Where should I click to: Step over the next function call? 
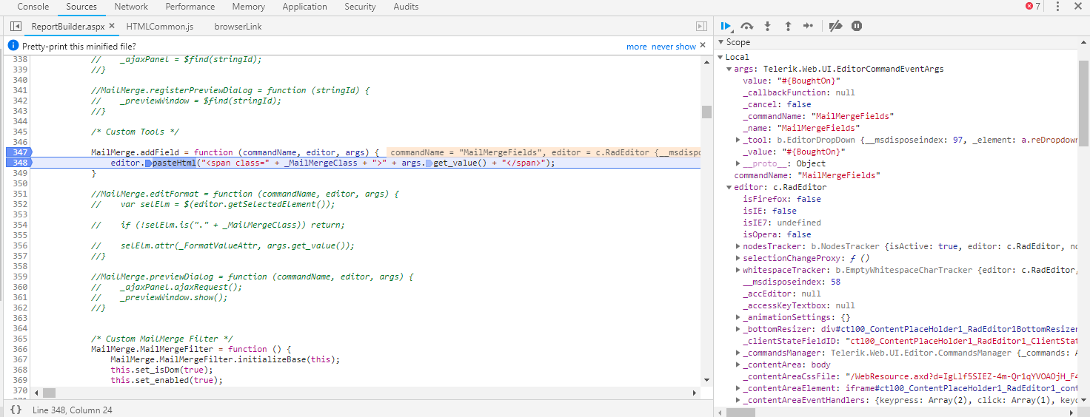747,26
